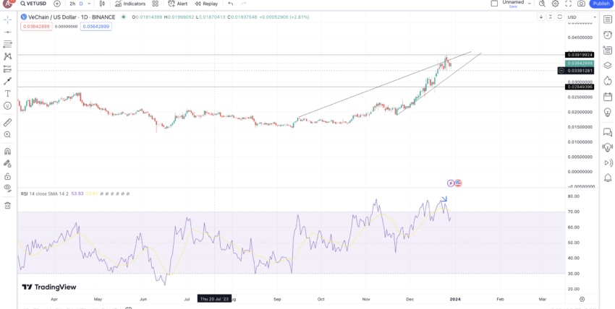Screen dimensions: 615x309
Task: Open the Indicators dialog
Action: click(130, 4)
